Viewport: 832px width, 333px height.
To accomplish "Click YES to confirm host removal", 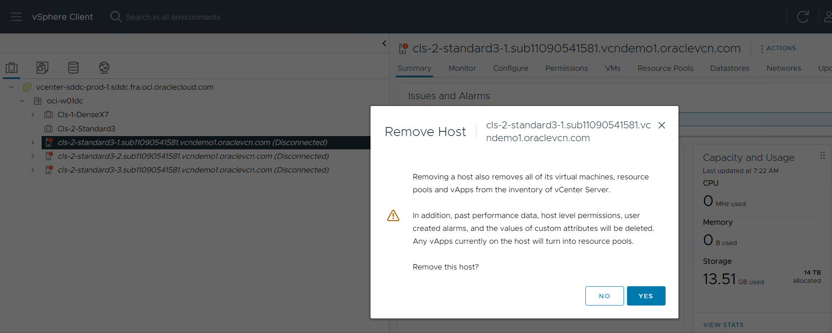I will point(646,296).
